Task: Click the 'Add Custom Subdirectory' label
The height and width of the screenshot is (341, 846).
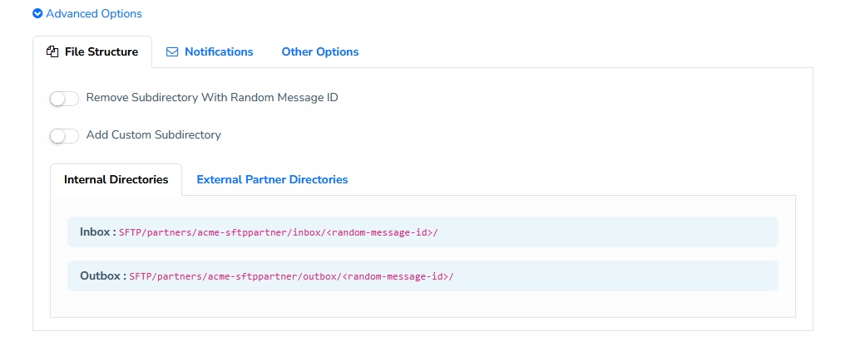Action: [154, 135]
